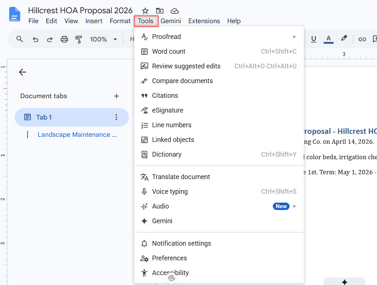Star the Hillcrest HOA Proposal document
The width and height of the screenshot is (377, 285).
point(145,11)
